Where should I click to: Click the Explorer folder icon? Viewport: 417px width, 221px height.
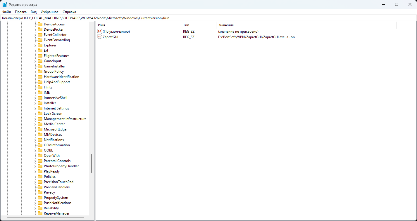pos(40,45)
